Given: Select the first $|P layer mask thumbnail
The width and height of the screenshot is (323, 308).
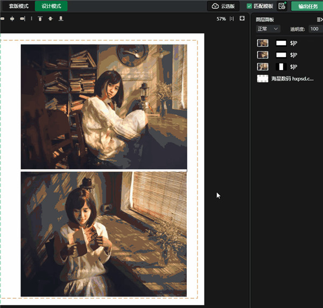Looking at the screenshot, I should point(281,43).
